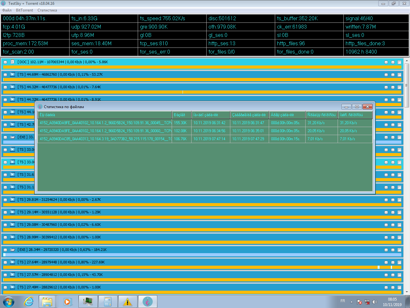Open the calculator icon in the taskbar
410x308 pixels.
pos(108,302)
